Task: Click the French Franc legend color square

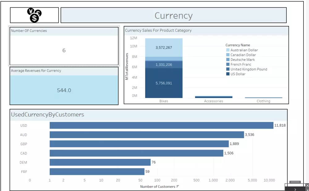Action: [227, 64]
